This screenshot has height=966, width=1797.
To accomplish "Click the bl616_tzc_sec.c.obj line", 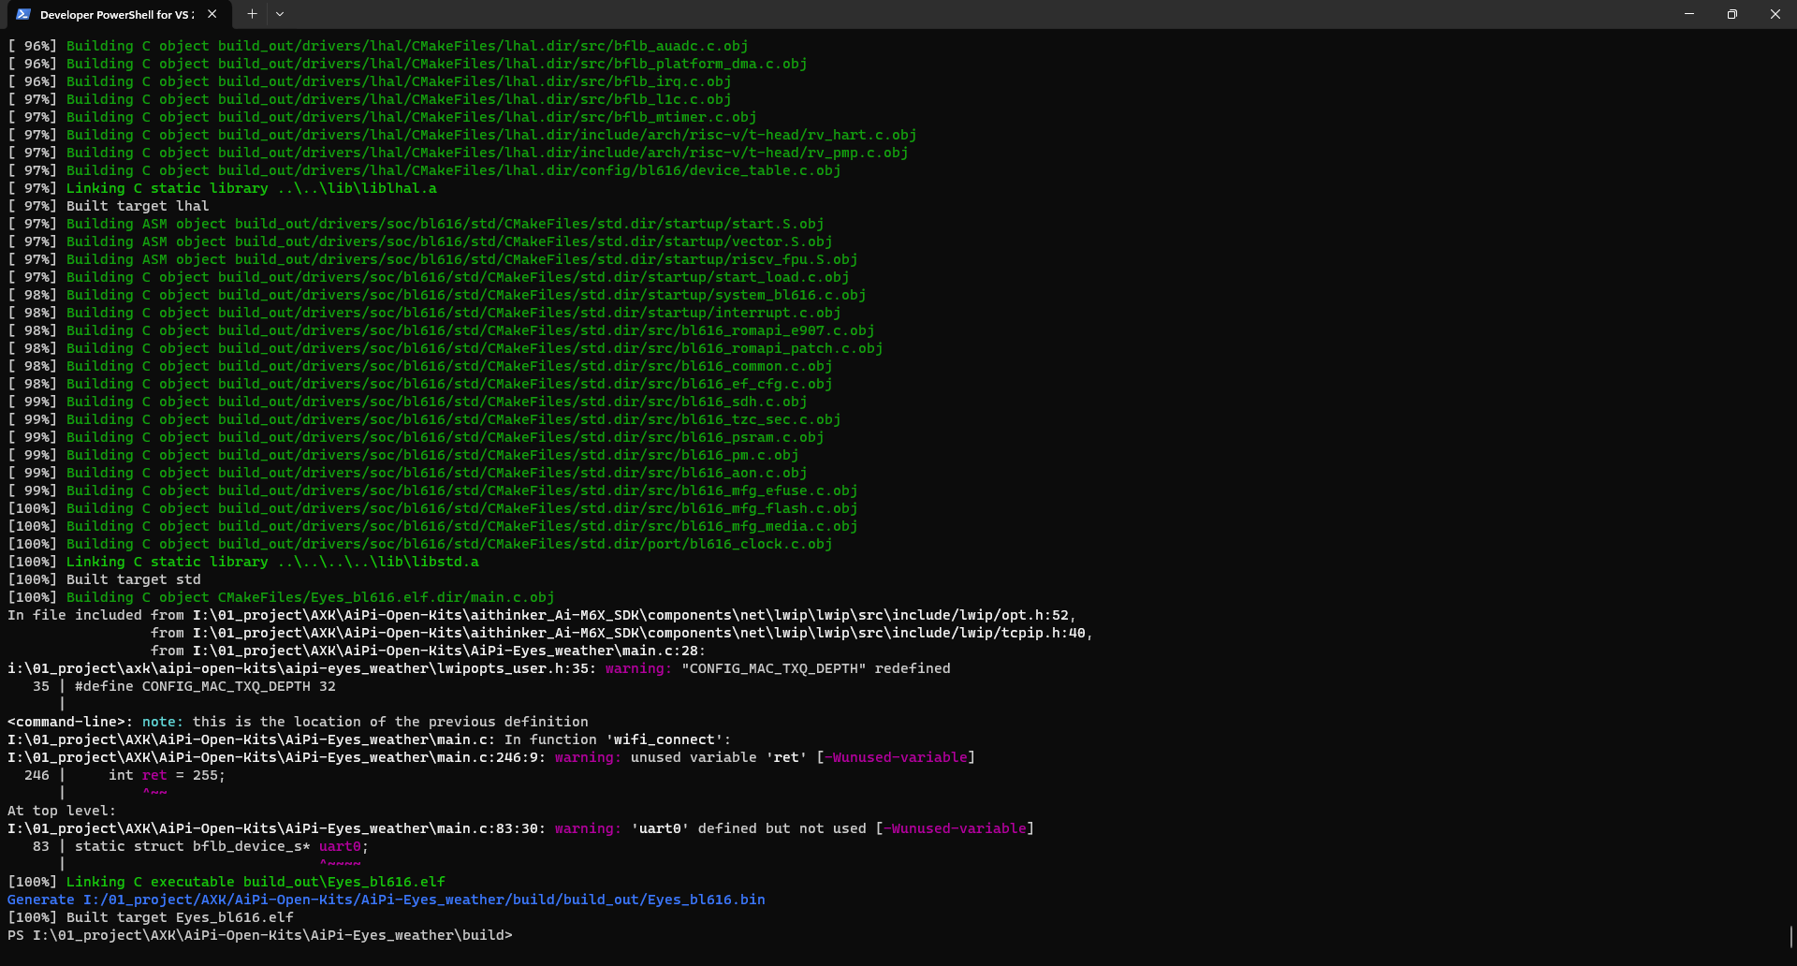I will click(424, 419).
